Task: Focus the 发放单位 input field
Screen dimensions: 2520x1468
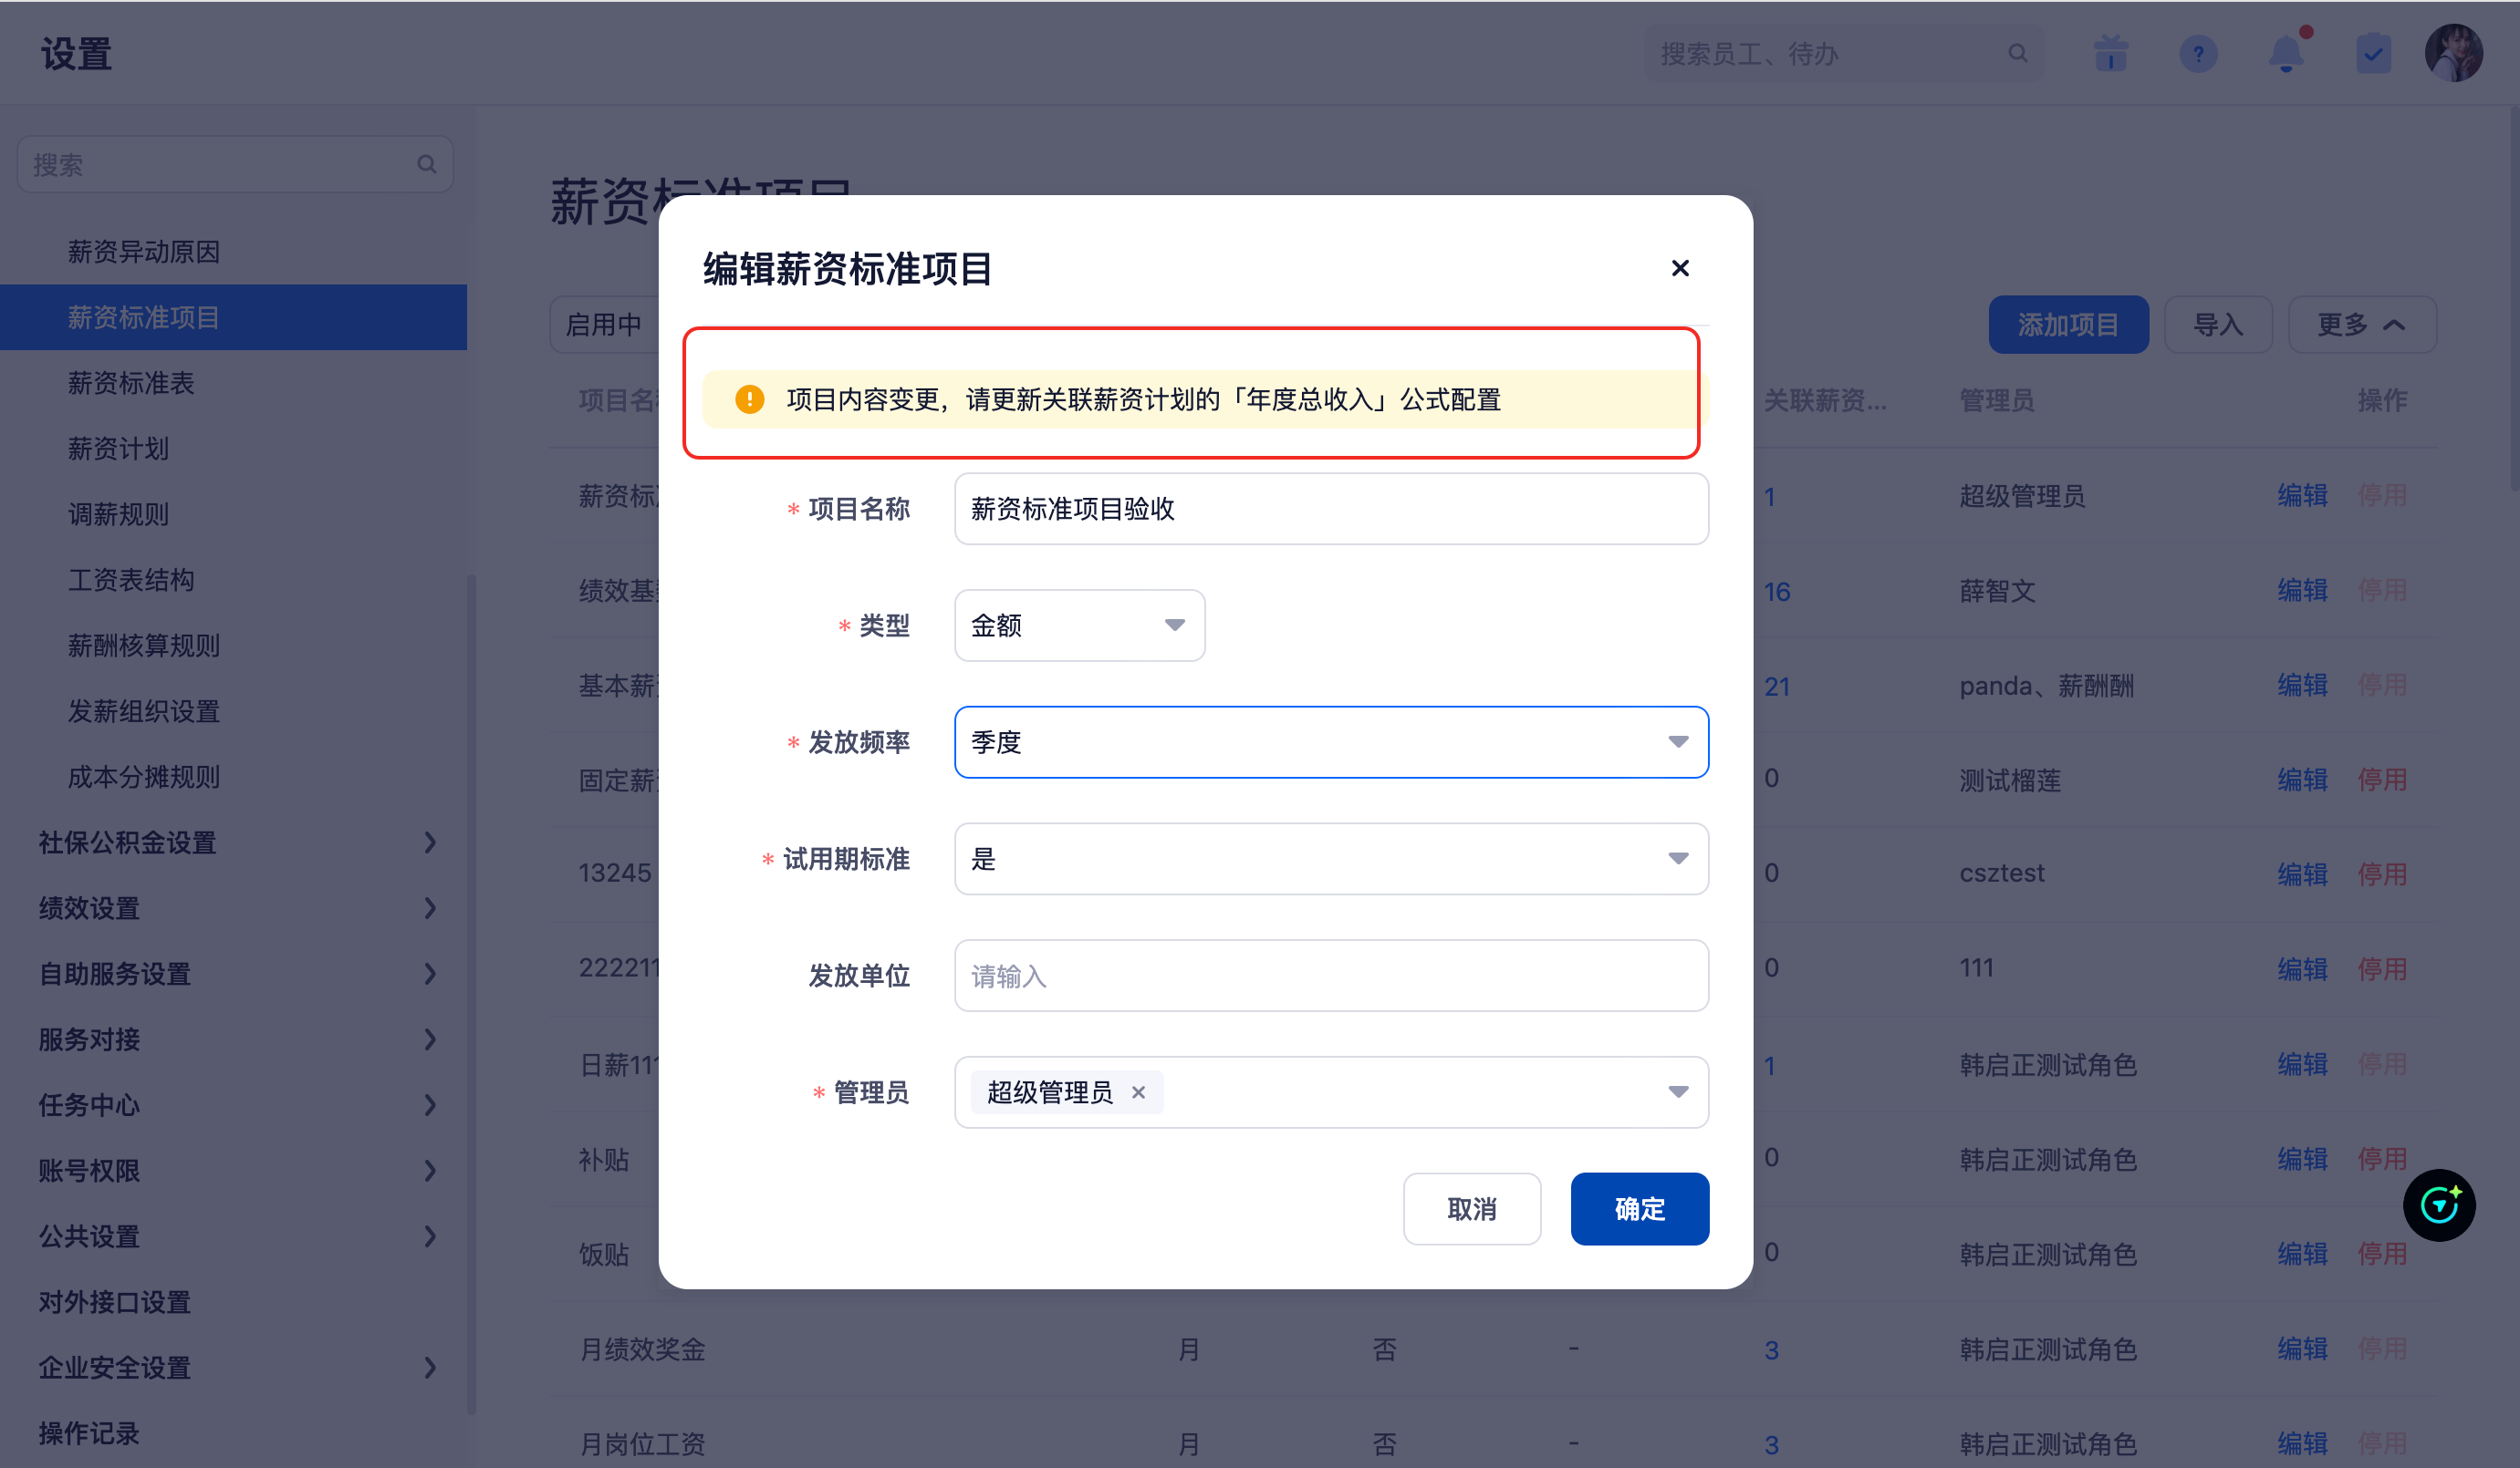Action: (1331, 976)
